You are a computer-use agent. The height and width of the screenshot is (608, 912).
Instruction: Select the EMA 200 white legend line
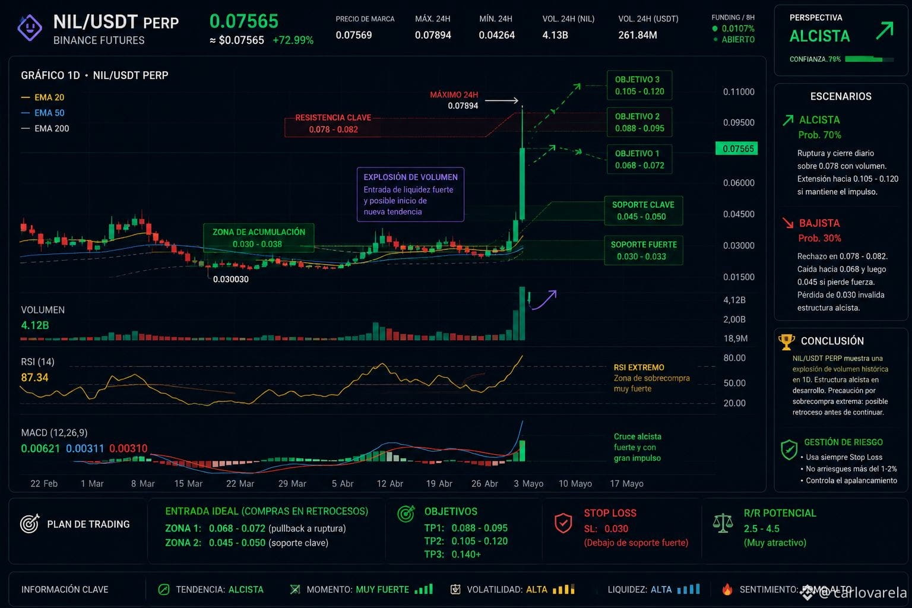tap(25, 128)
